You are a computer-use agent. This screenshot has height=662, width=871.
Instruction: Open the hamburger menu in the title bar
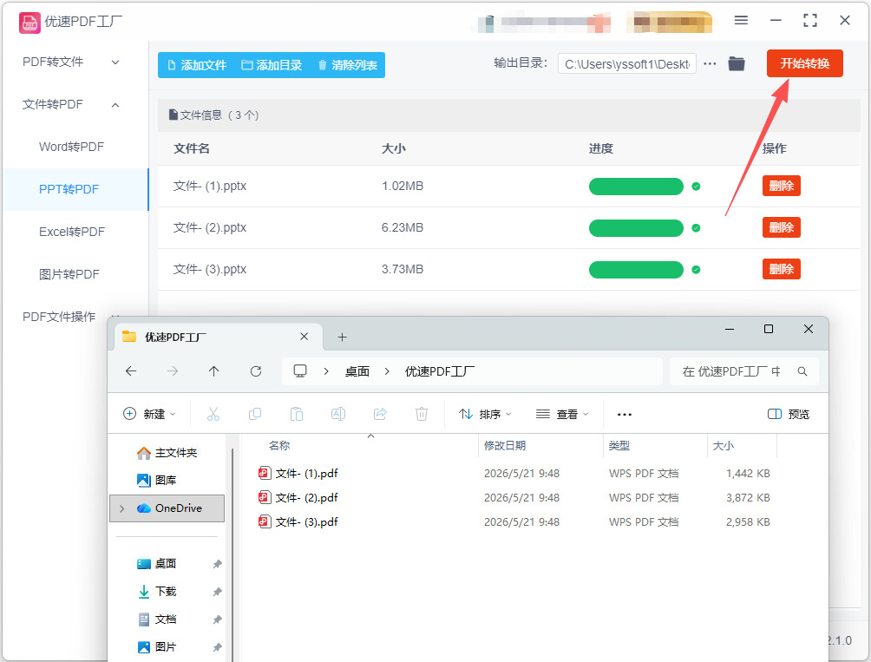741,21
